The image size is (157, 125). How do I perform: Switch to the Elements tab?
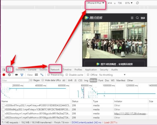point(20,70)
